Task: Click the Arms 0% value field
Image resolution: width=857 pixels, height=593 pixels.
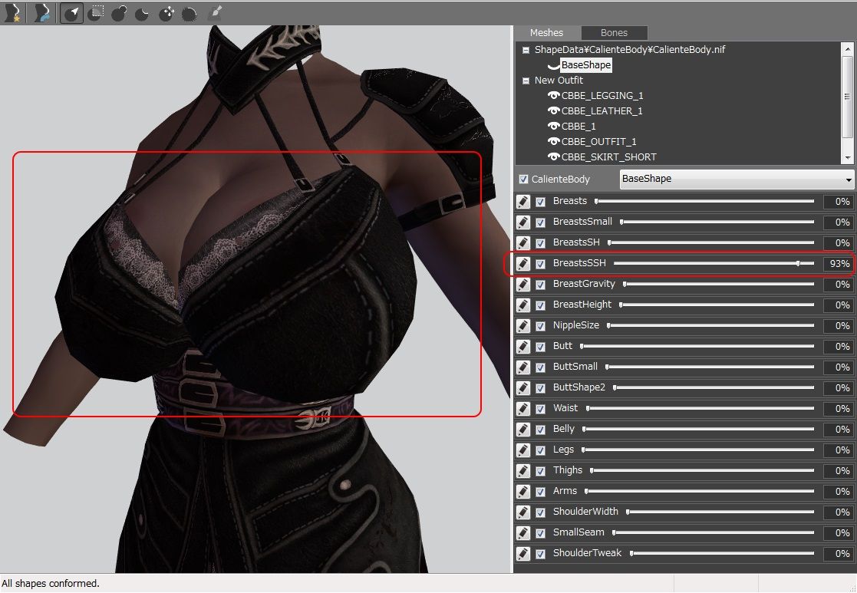Action: click(839, 491)
